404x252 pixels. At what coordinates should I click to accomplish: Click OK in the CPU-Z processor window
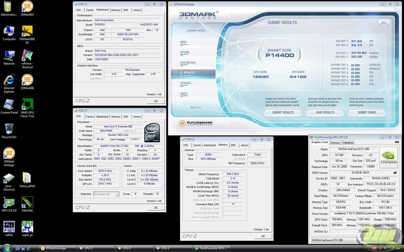(x=155, y=208)
